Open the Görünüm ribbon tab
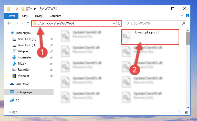This screenshot has width=197, height=121. [x=55, y=16]
